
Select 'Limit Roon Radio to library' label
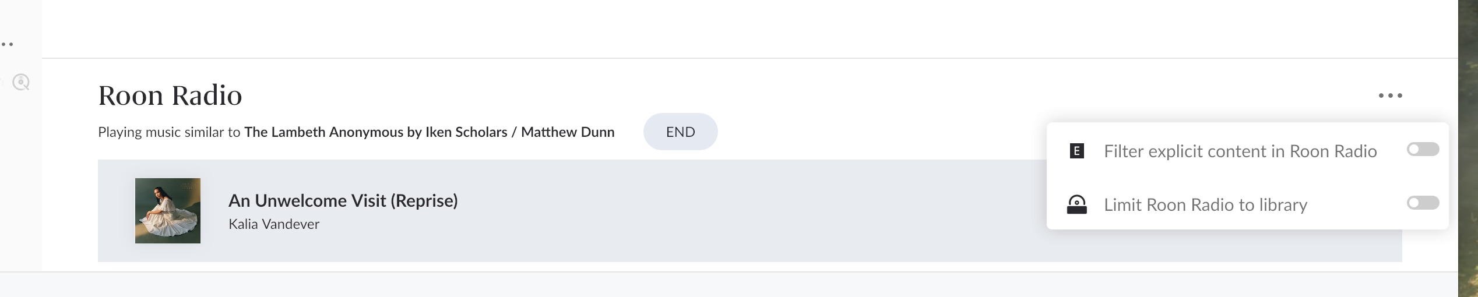[x=1205, y=205]
